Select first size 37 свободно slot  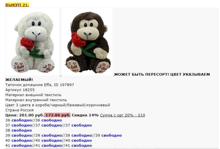click(22, 125)
